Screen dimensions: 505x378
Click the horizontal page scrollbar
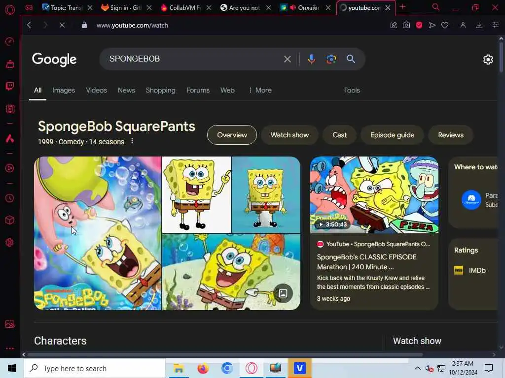click(x=225, y=355)
